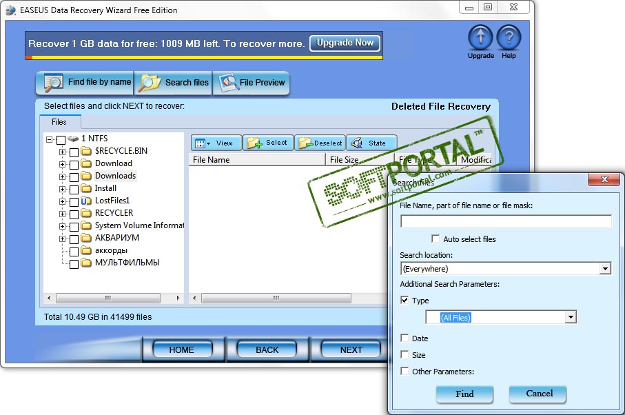Screen dimensions: 625x415
Task: Select the Download folder in tree
Action: click(113, 163)
